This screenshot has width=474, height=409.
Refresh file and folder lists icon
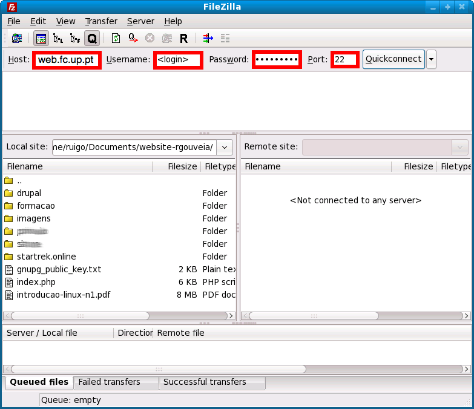pyautogui.click(x=116, y=38)
